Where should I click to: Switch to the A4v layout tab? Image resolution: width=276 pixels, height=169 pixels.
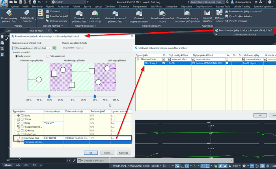point(18,165)
